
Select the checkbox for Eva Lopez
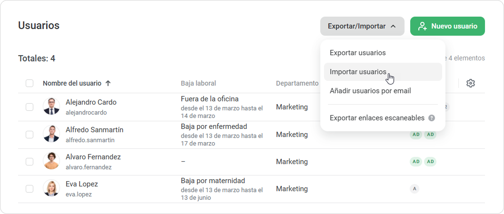point(30,189)
